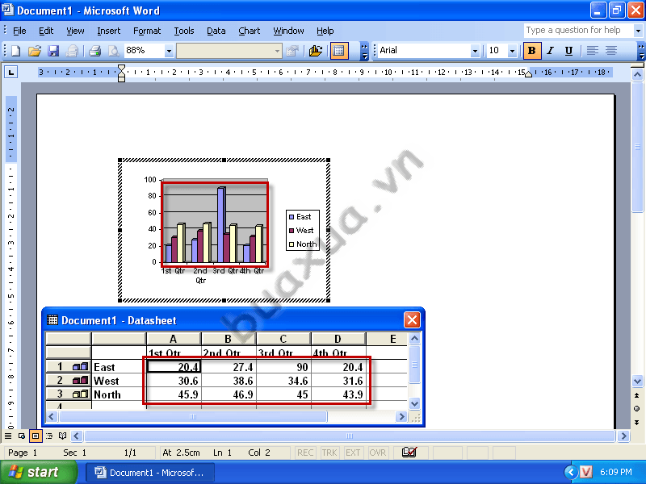Image resolution: width=646 pixels, height=484 pixels.
Task: Toggle the View Datasheet toolbar button
Action: 338,51
